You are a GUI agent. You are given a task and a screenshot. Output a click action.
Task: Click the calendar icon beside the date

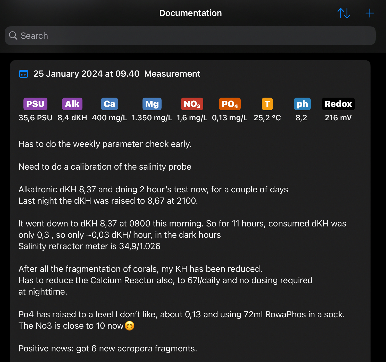coord(24,74)
